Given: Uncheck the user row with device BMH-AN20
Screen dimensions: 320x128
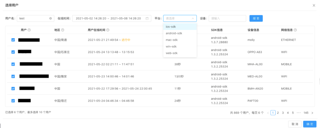Looking at the screenshot, I should point(13,89).
